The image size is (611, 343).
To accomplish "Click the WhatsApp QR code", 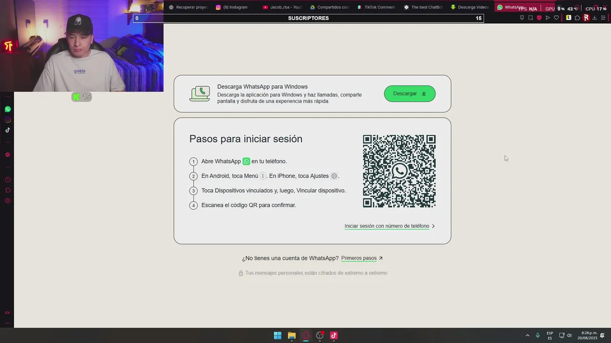I will 399,171.
